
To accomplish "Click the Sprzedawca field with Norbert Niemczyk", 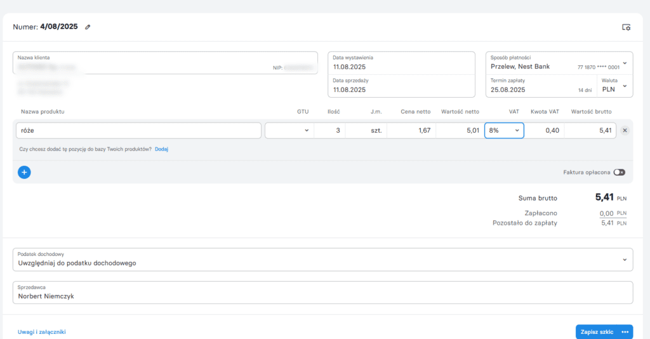I will 322,293.
